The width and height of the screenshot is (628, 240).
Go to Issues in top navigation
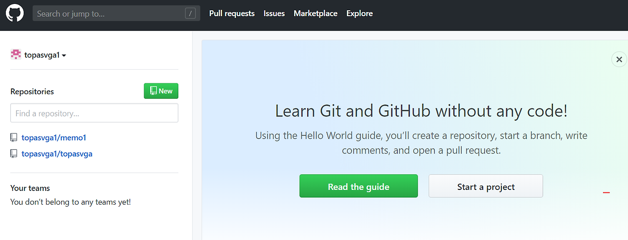point(274,13)
